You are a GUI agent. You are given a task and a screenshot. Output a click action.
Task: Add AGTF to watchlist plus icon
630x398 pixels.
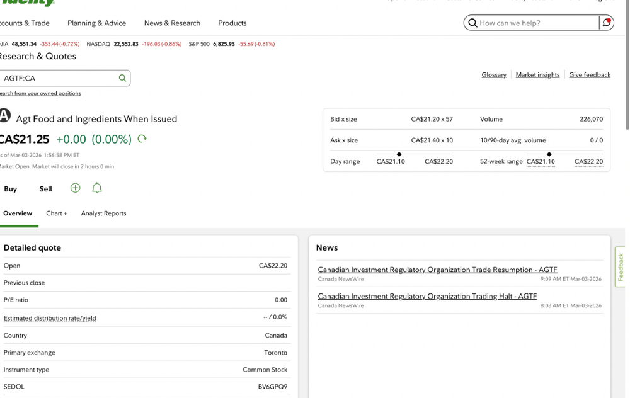75,188
